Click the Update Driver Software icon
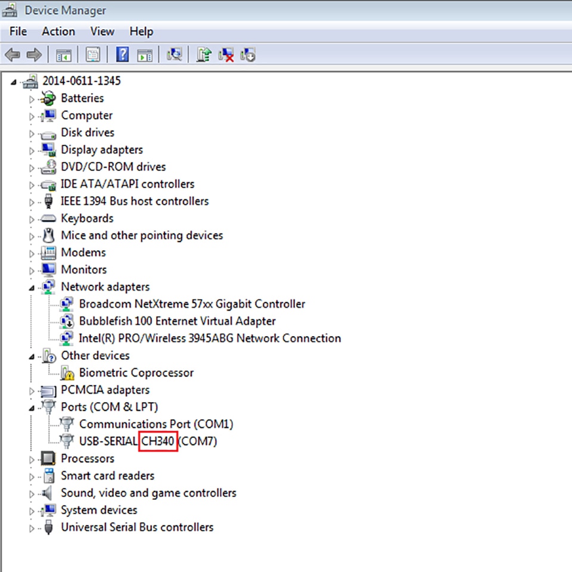 click(x=204, y=55)
